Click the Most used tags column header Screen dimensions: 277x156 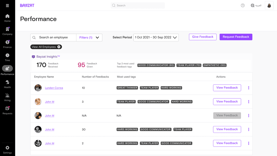pyautogui.click(x=126, y=77)
